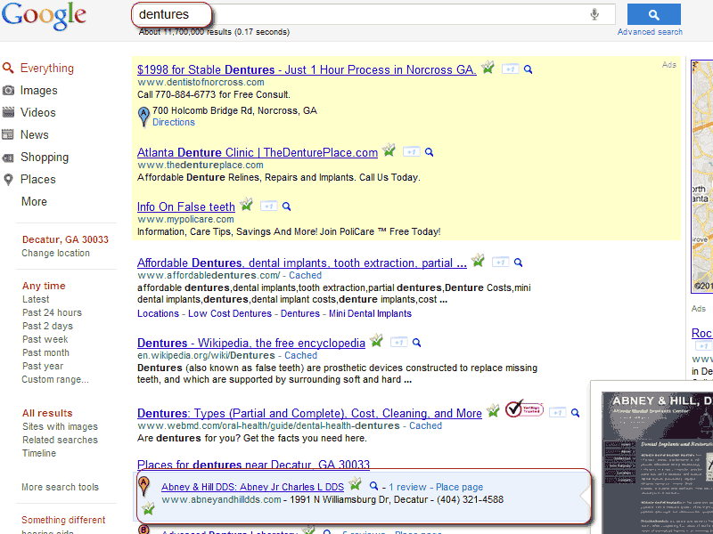The height and width of the screenshot is (534, 713).
Task: Open Abney & Hill DDS listing link
Action: 252,487
